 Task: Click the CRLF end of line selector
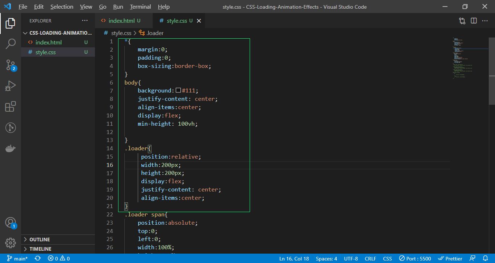(370, 259)
